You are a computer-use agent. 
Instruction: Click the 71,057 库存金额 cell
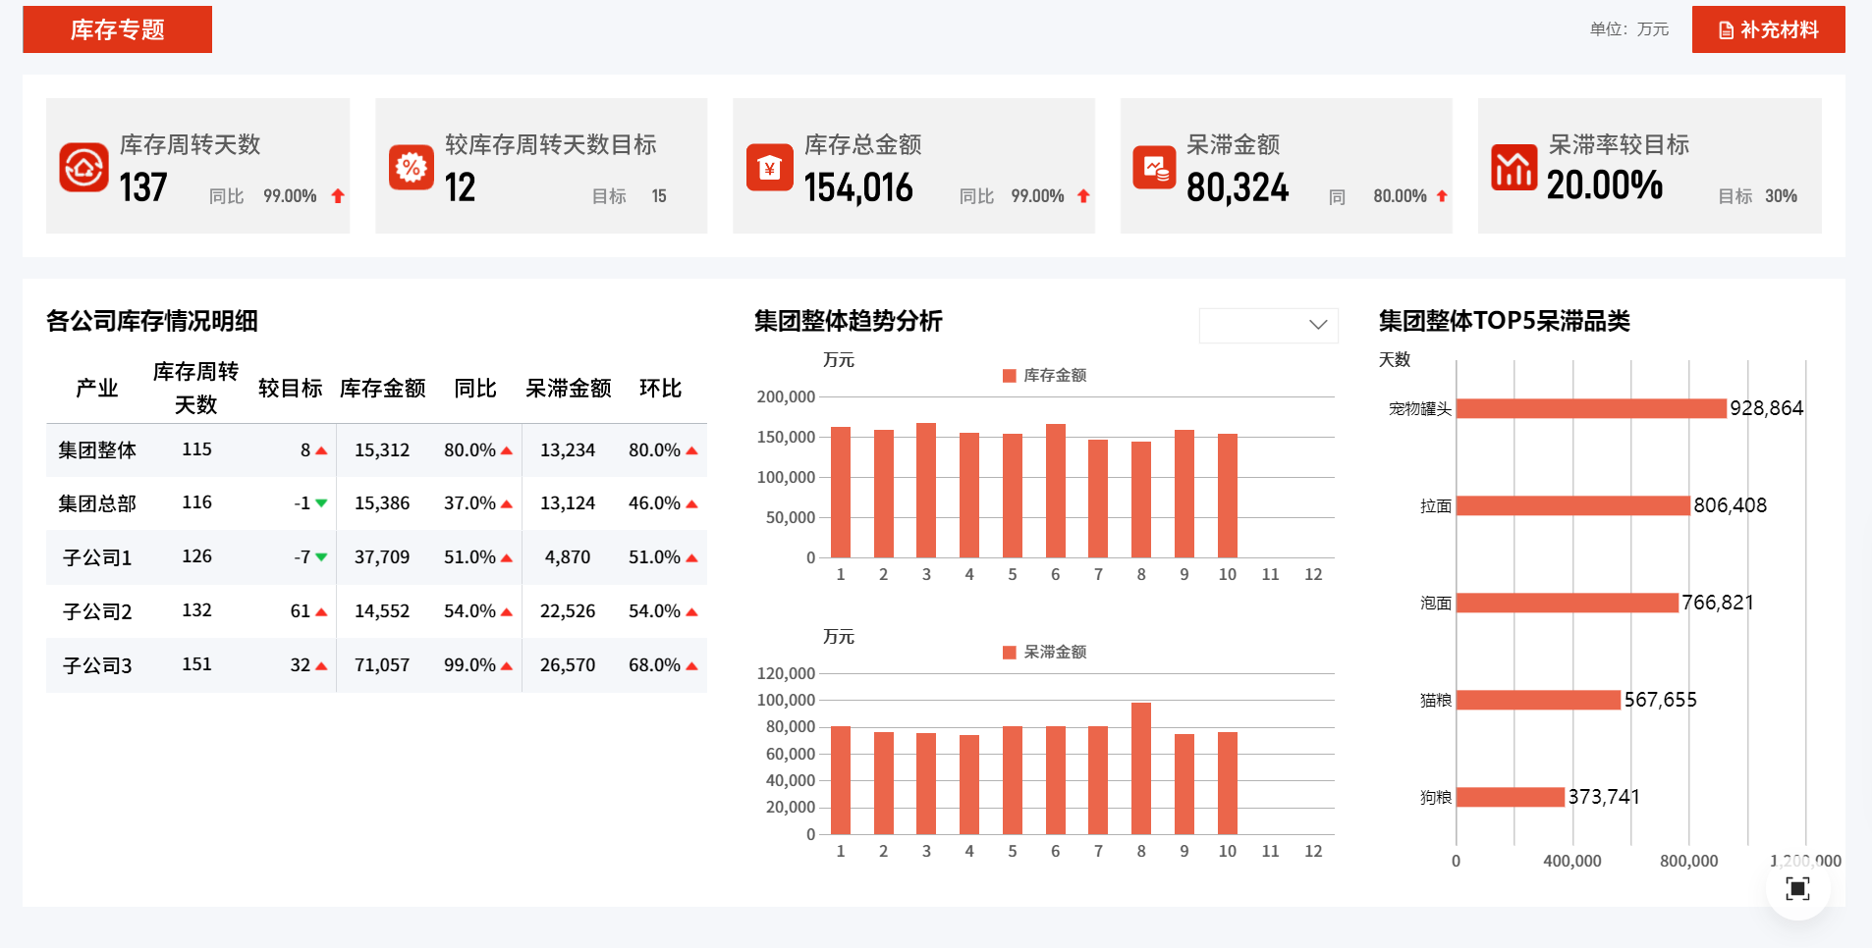pyautogui.click(x=382, y=665)
